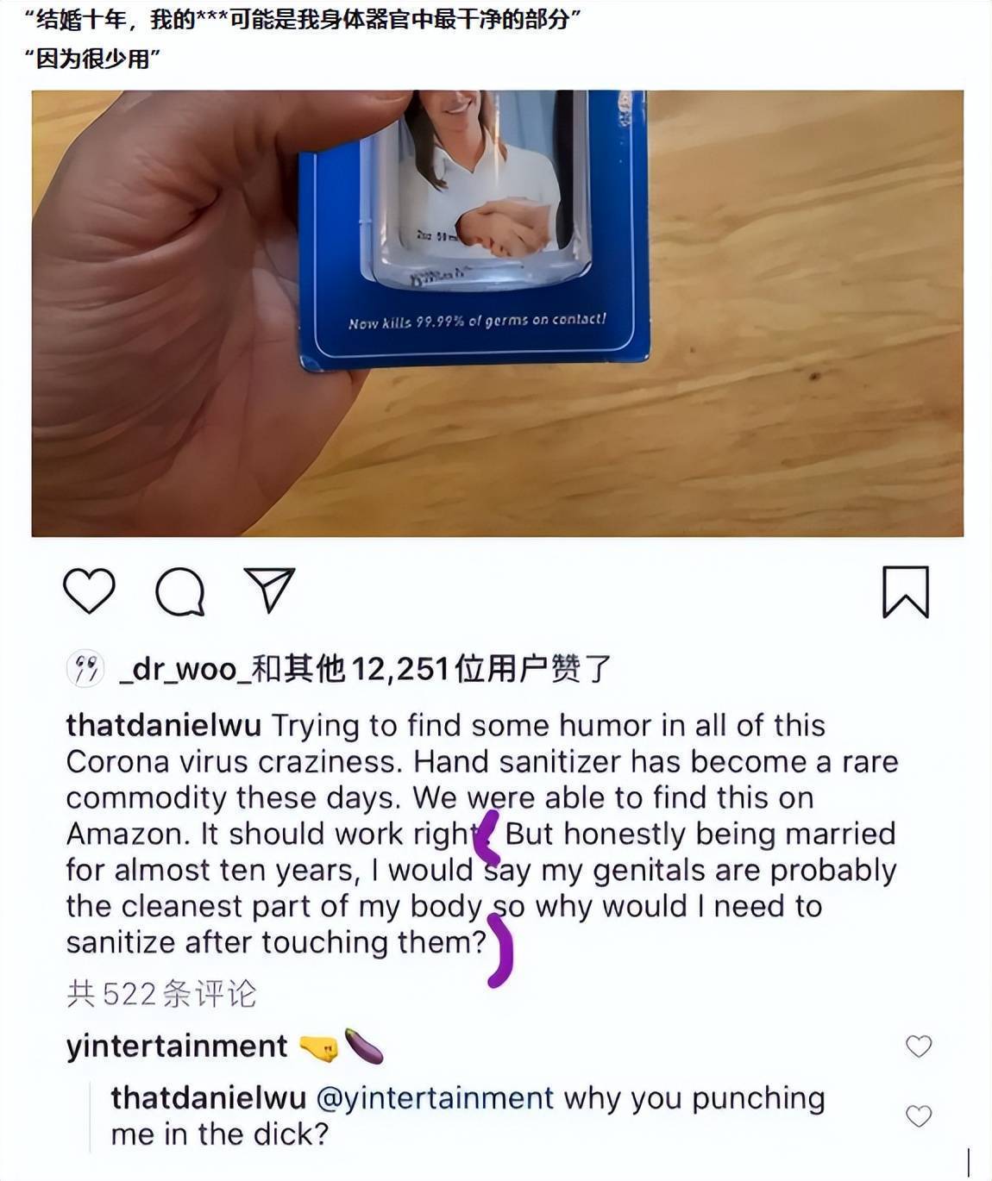Open the hand sanitizer post photo

[x=497, y=313]
